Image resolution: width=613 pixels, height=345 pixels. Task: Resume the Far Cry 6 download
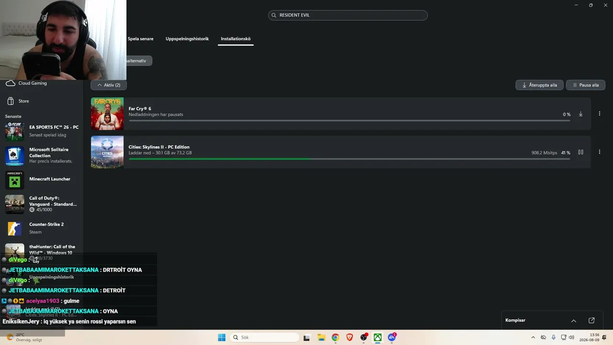pyautogui.click(x=580, y=114)
